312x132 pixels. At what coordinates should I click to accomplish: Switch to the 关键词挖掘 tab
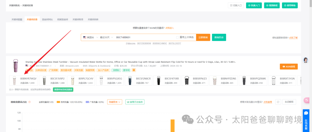coord(17,20)
